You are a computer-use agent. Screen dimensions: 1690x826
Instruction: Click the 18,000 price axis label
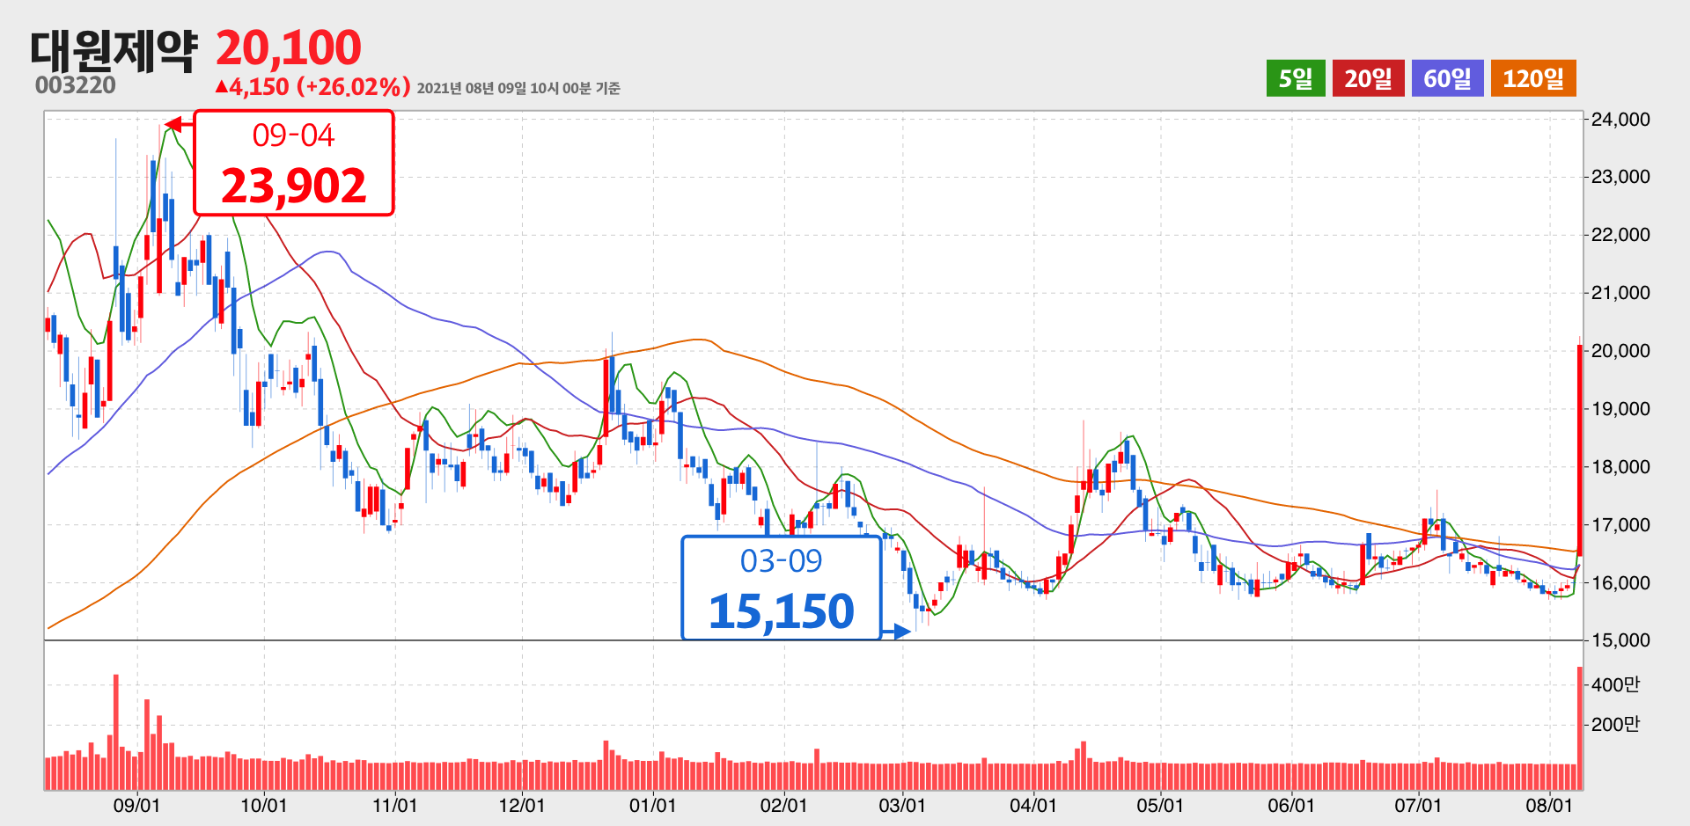(1620, 467)
